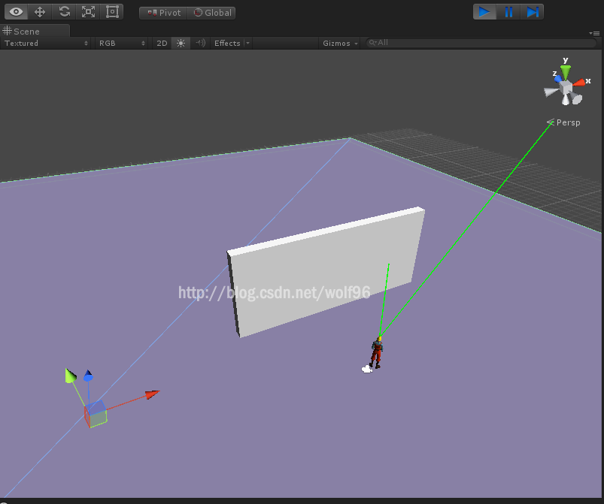Select the white wall object
Image resolution: width=604 pixels, height=504 pixels.
click(x=326, y=272)
